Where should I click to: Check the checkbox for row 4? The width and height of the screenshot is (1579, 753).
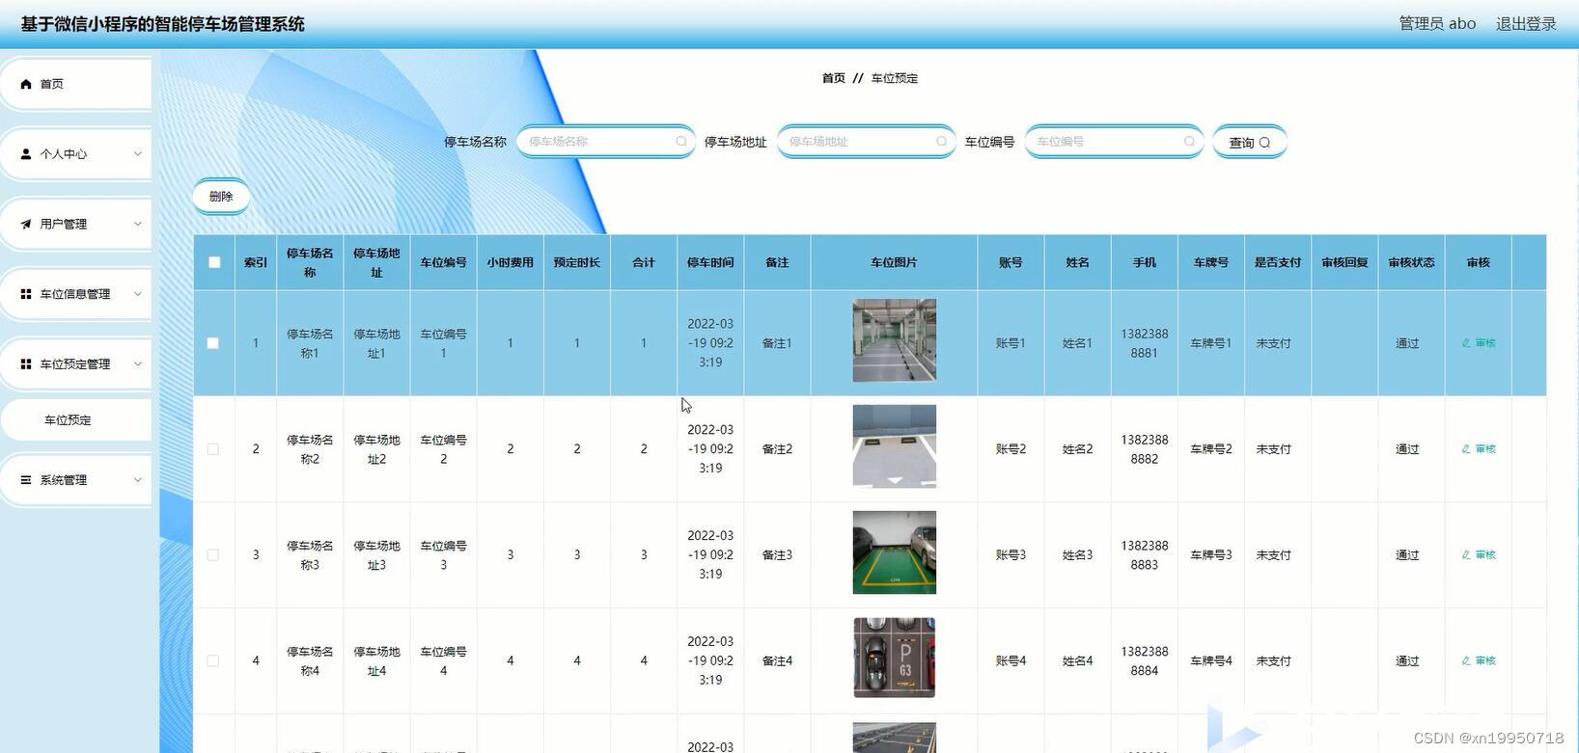(213, 661)
